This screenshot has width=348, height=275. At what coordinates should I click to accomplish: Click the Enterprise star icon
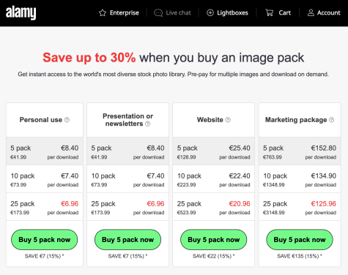(x=103, y=12)
